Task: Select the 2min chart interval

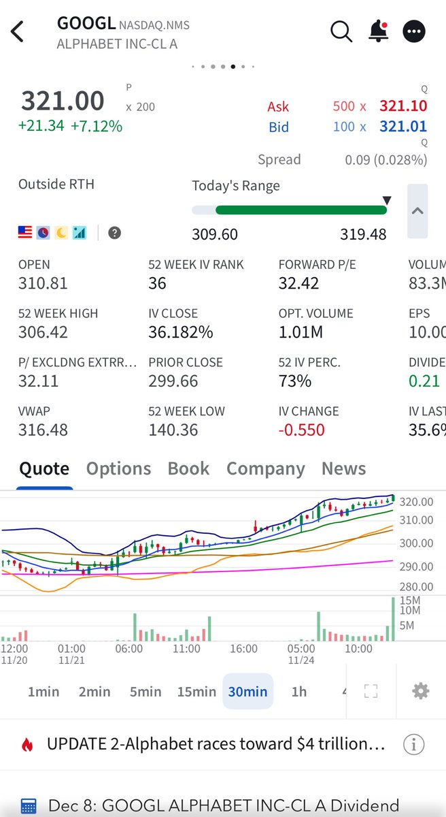Action: [95, 692]
